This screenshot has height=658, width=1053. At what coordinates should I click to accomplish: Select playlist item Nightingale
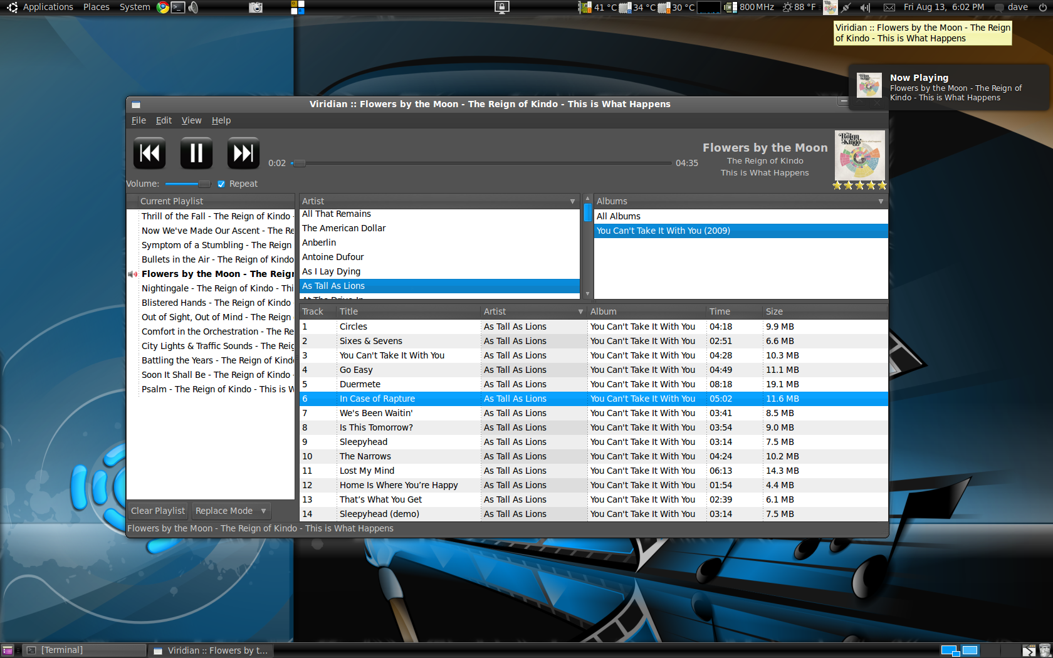(211, 288)
